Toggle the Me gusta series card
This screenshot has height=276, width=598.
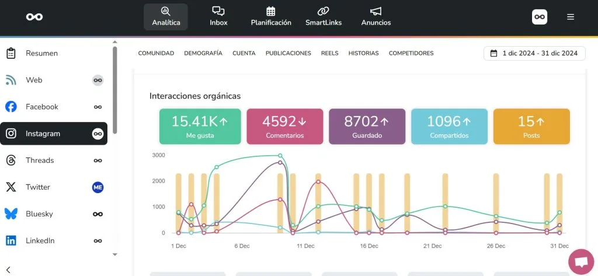(x=200, y=126)
